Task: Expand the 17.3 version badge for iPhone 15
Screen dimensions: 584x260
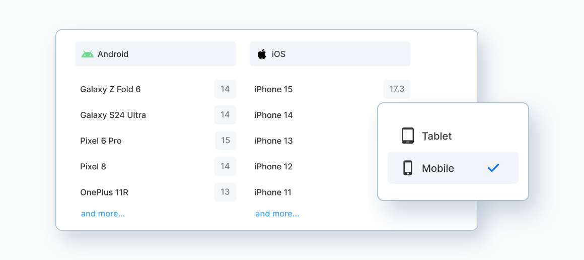Action: click(397, 89)
